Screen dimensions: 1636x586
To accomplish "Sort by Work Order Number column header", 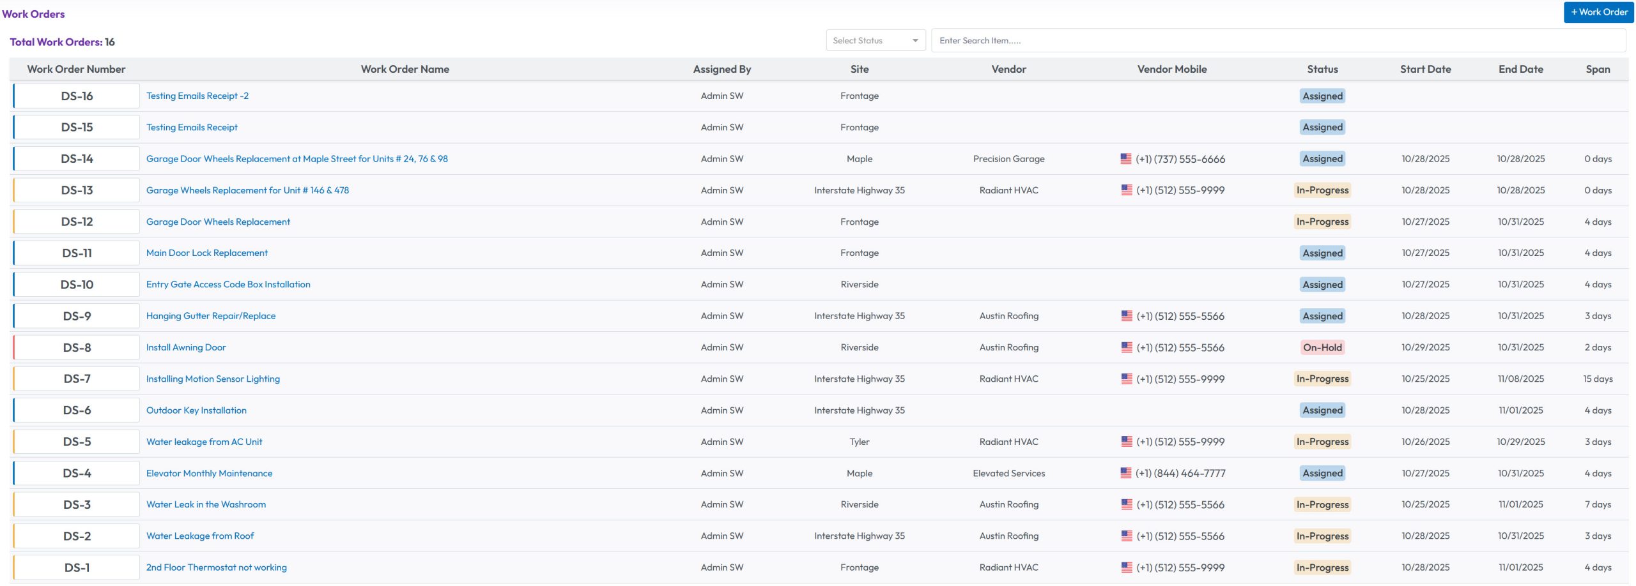I will click(76, 69).
